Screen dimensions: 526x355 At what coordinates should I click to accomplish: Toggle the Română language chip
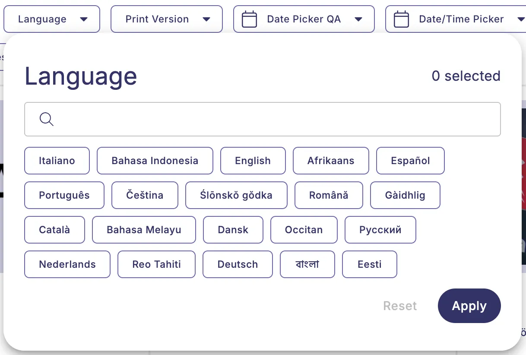(329, 195)
